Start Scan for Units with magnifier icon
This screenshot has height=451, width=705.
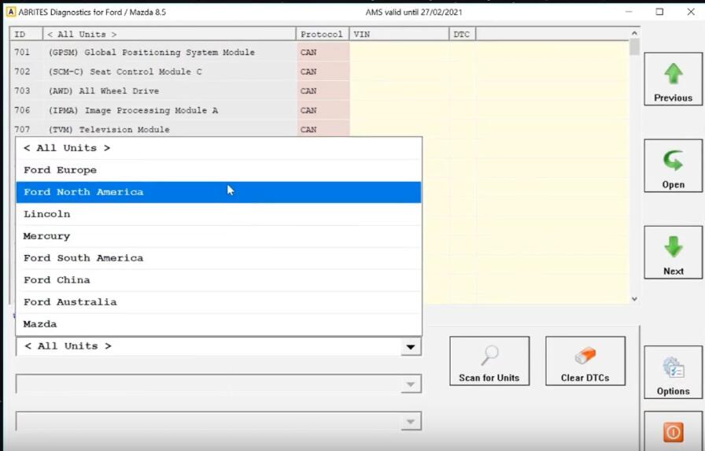click(489, 361)
